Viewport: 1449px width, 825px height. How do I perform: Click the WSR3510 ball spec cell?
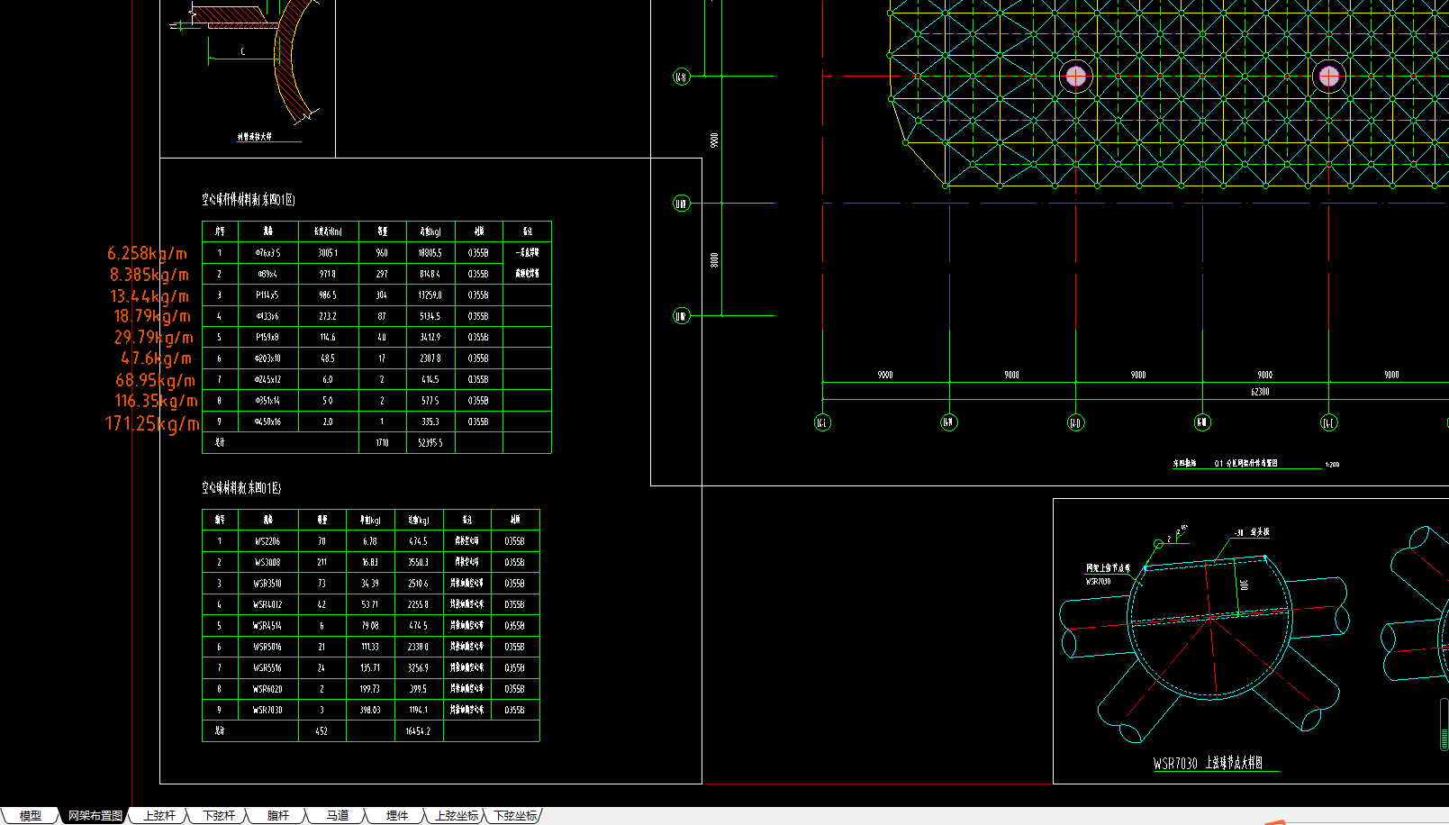[267, 584]
